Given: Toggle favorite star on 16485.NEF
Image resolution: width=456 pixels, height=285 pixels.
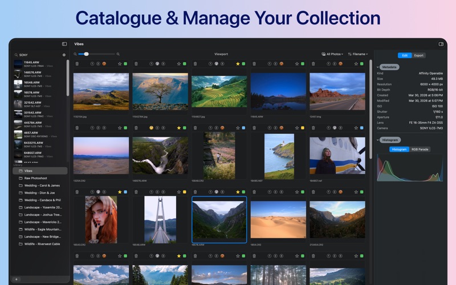Looking at the screenshot, I should click(x=296, y=128).
